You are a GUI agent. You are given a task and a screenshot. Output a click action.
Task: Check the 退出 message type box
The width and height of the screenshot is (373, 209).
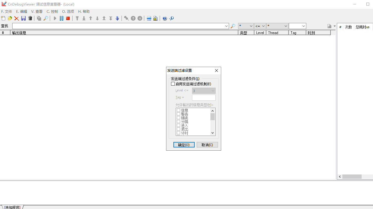click(179, 129)
